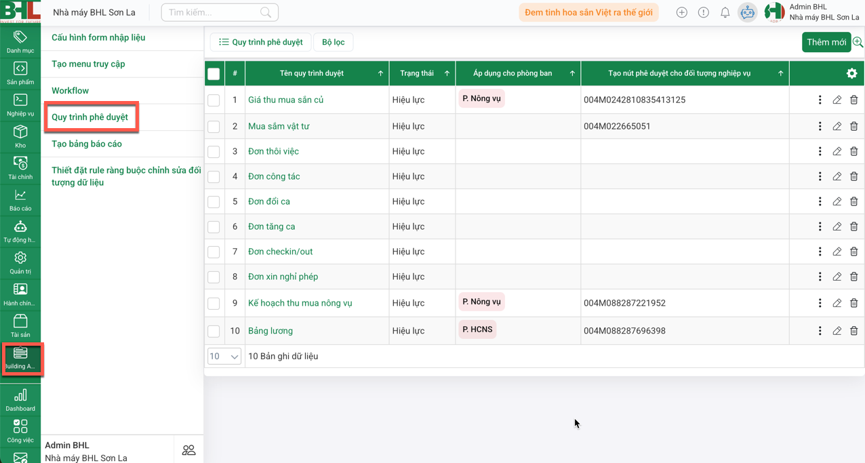Toggle the select-all header checkbox
The image size is (865, 463).
214,74
